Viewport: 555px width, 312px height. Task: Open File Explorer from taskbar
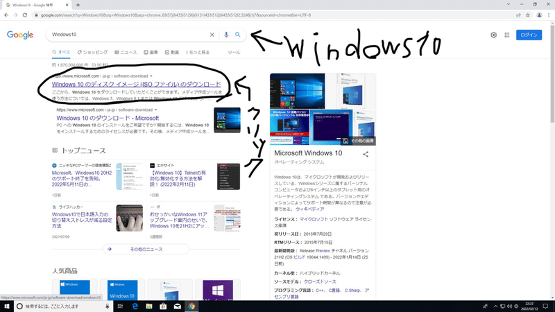point(149,306)
